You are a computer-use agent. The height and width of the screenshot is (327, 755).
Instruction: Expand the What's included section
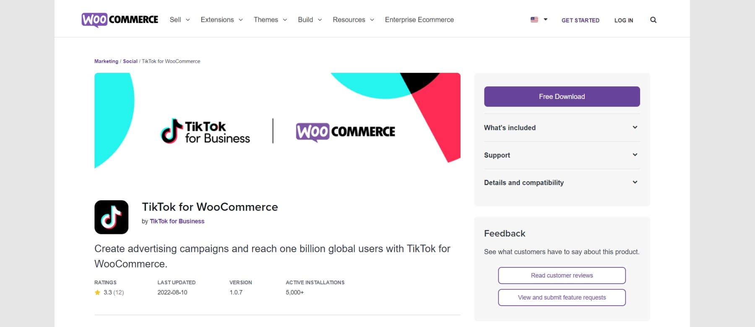pyautogui.click(x=562, y=127)
